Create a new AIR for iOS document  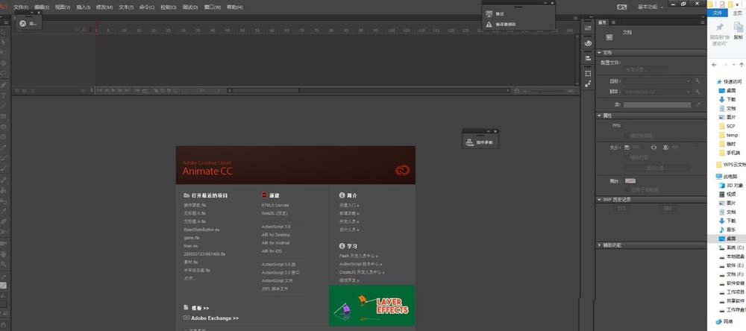coord(272,251)
